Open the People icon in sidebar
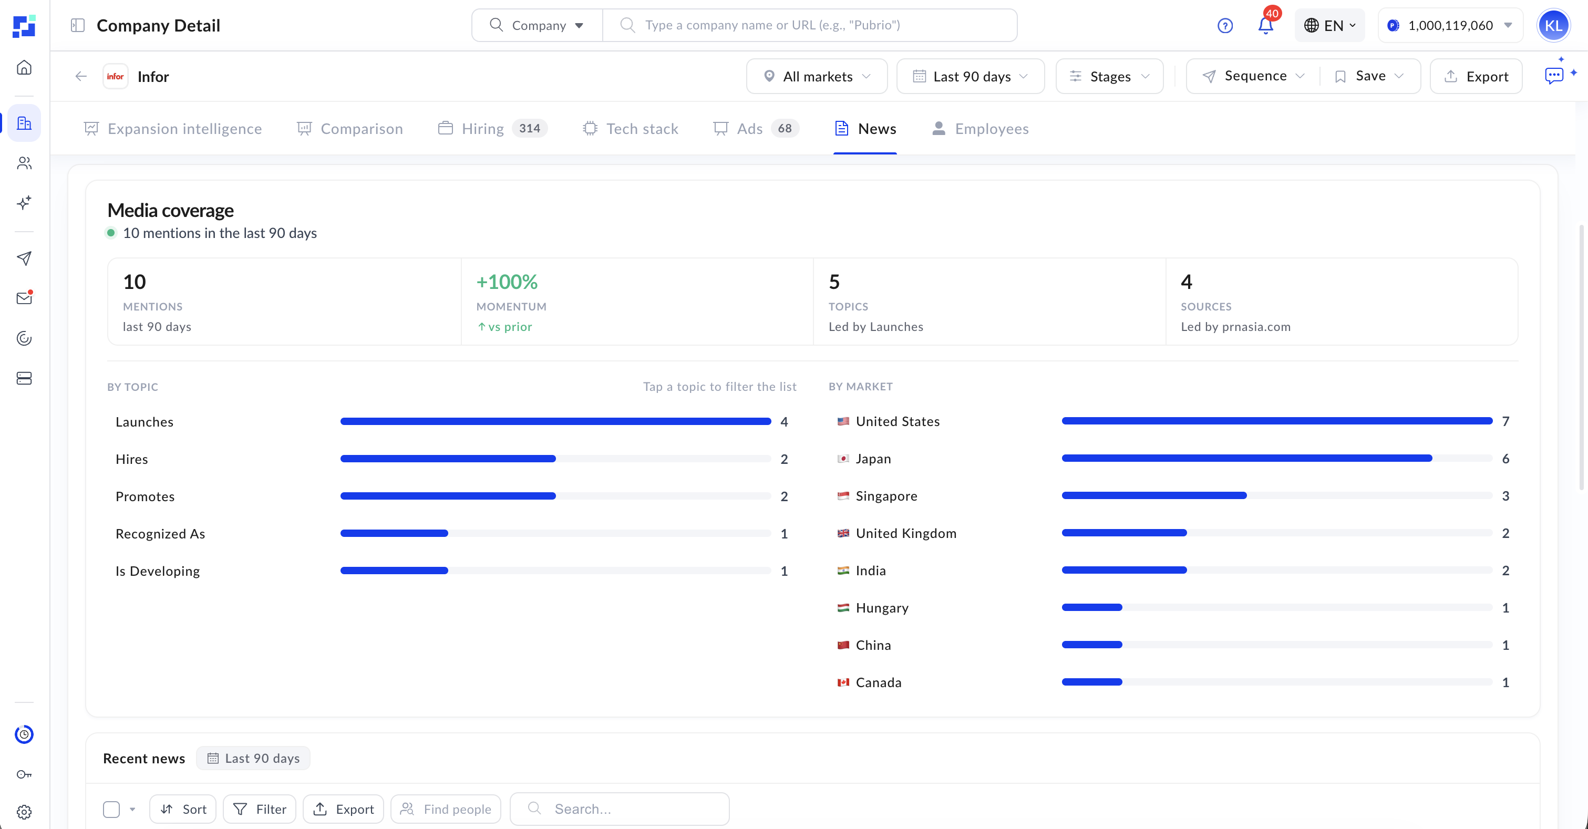Screen dimensions: 1588x829 coord(24,163)
